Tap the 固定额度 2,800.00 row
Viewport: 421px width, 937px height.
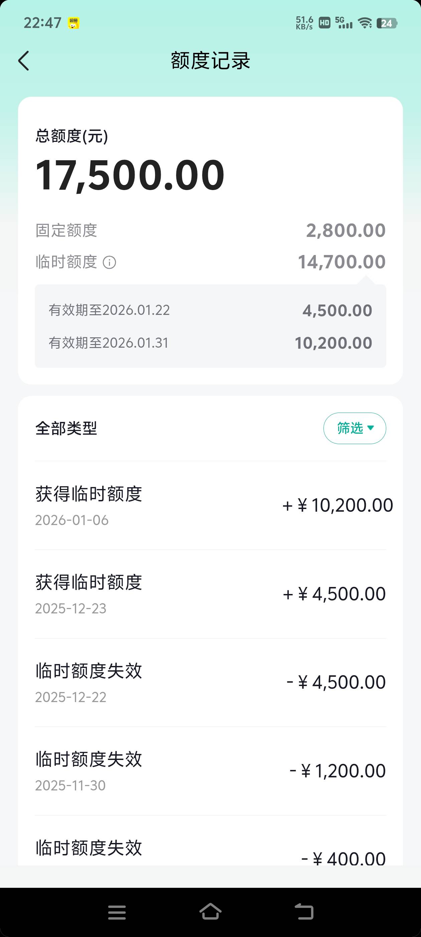(x=210, y=230)
